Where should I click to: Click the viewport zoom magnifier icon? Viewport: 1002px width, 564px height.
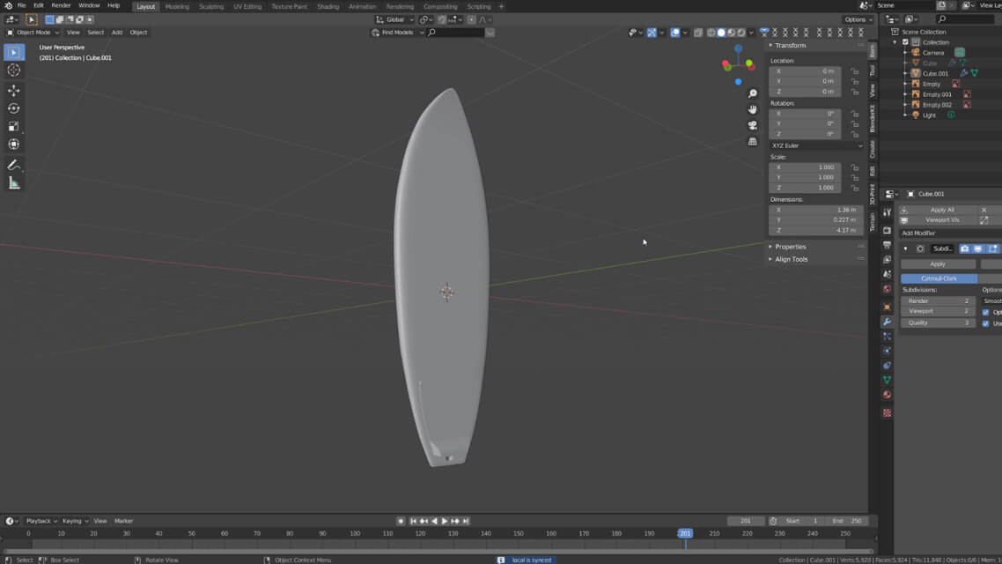(x=753, y=93)
